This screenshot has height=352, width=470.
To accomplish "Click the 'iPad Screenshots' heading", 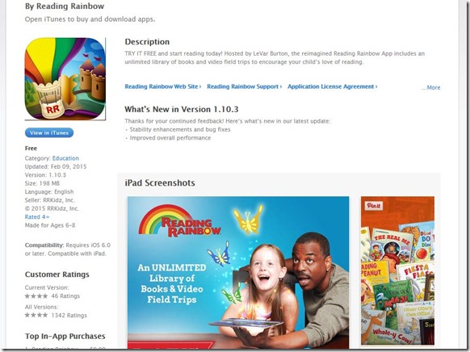I will coord(160,183).
